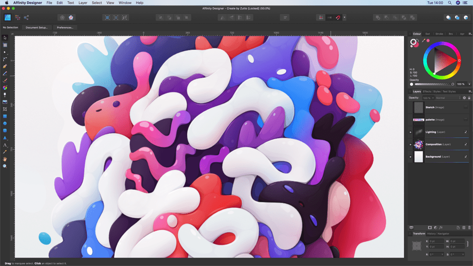Viewport: 473px width, 266px height.
Task: Swap stroke and fill colours
Action: (x=418, y=40)
